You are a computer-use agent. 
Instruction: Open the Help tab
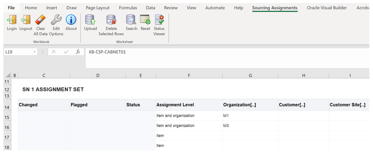(x=239, y=8)
